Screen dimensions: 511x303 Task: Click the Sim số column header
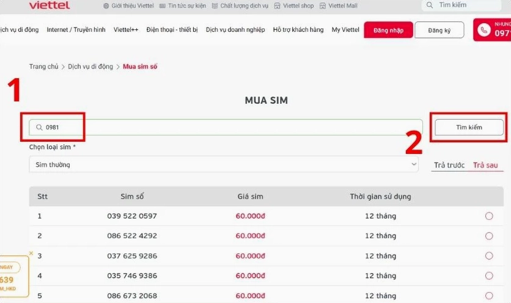point(132,197)
